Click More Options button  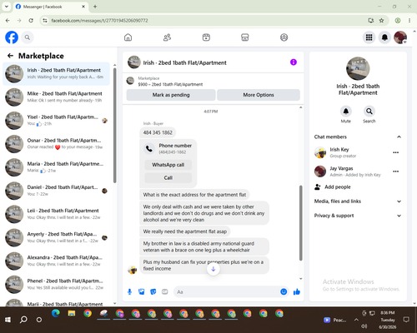point(259,95)
